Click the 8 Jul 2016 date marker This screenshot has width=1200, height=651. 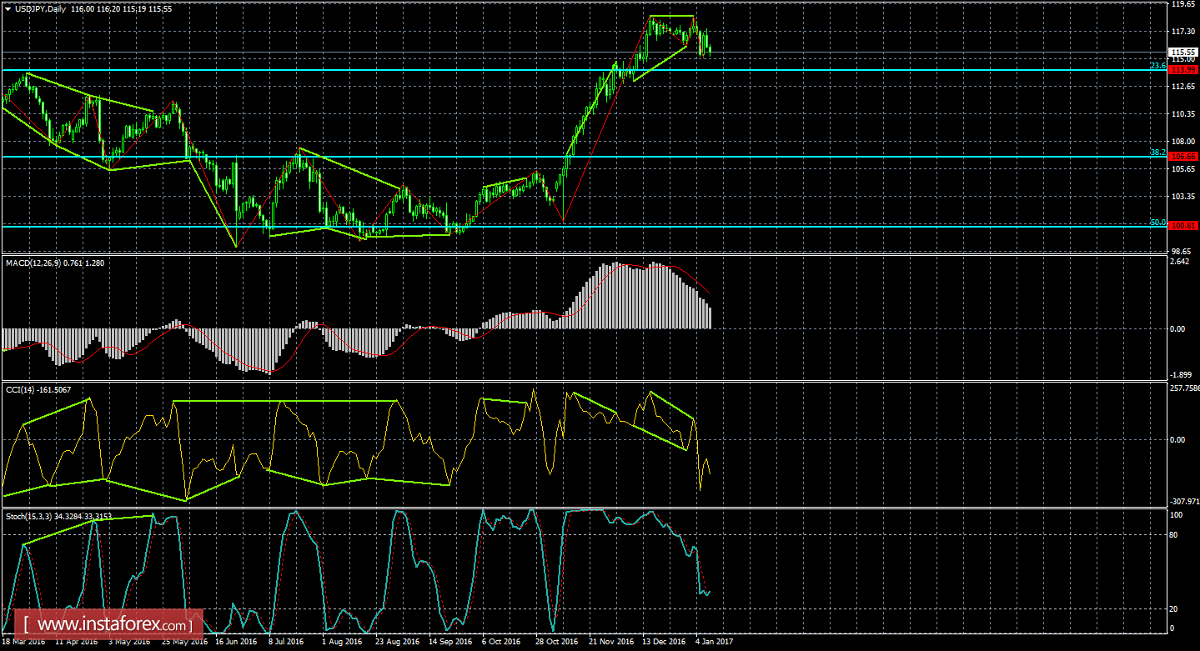tap(285, 643)
